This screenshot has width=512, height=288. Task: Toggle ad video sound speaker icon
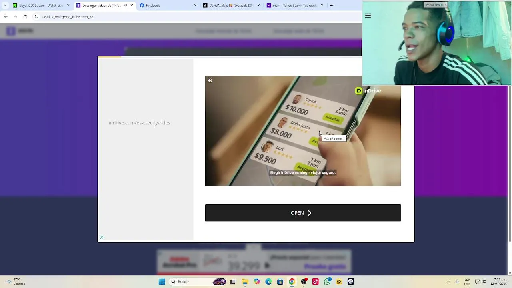pos(210,80)
